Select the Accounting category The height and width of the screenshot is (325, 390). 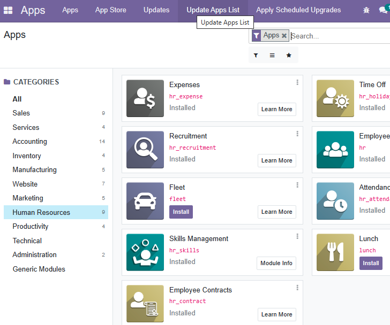(x=56, y=142)
